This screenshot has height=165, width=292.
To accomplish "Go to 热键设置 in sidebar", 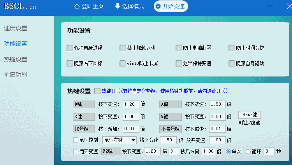I will coord(16,59).
